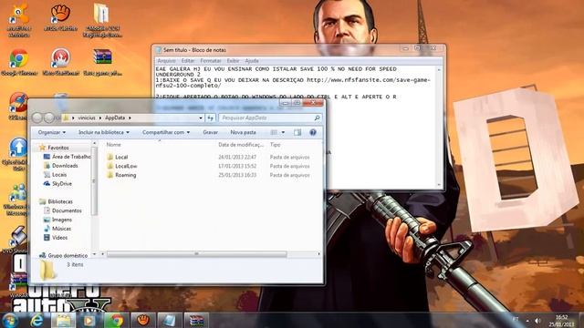Click in the Pesquisar AppData search box
This screenshot has height=328, width=584.
266,118
